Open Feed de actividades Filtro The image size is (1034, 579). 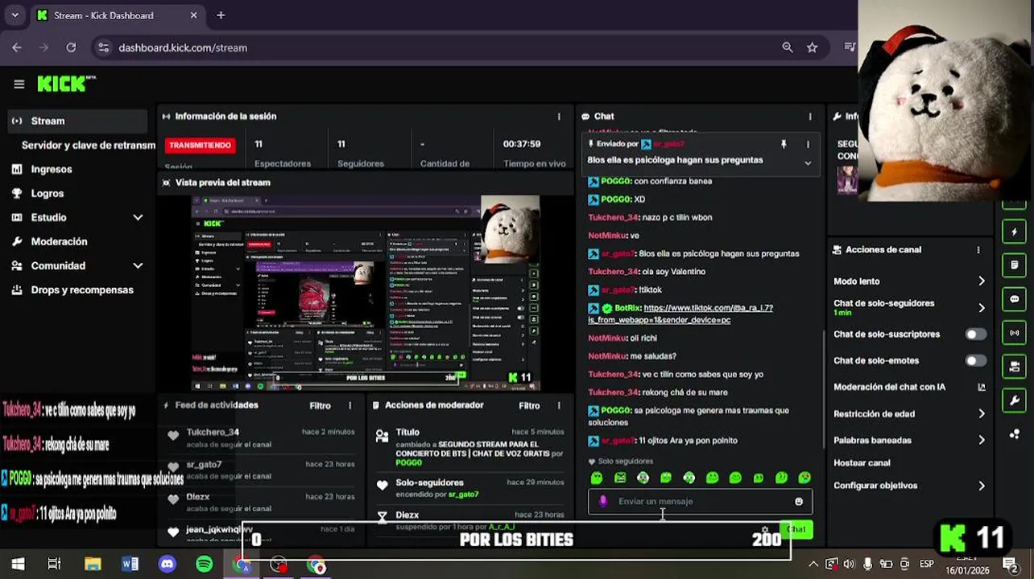click(x=320, y=405)
